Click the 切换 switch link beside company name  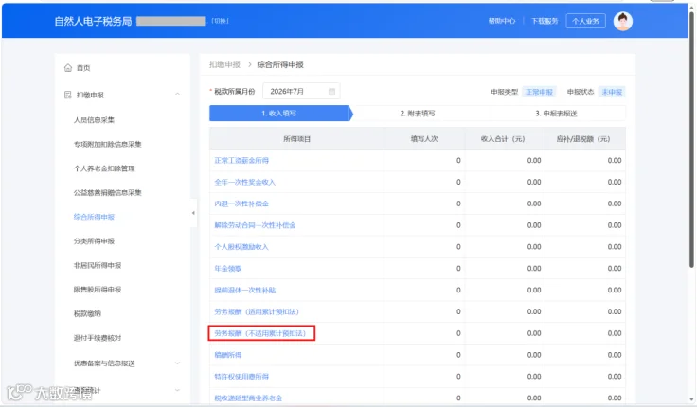click(220, 21)
